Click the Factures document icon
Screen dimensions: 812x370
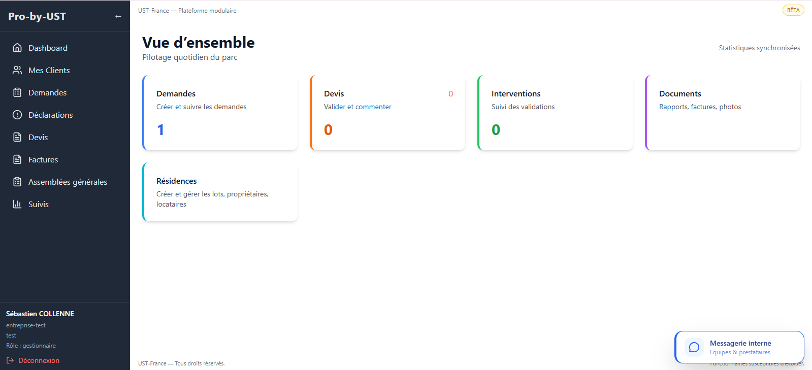(x=17, y=159)
